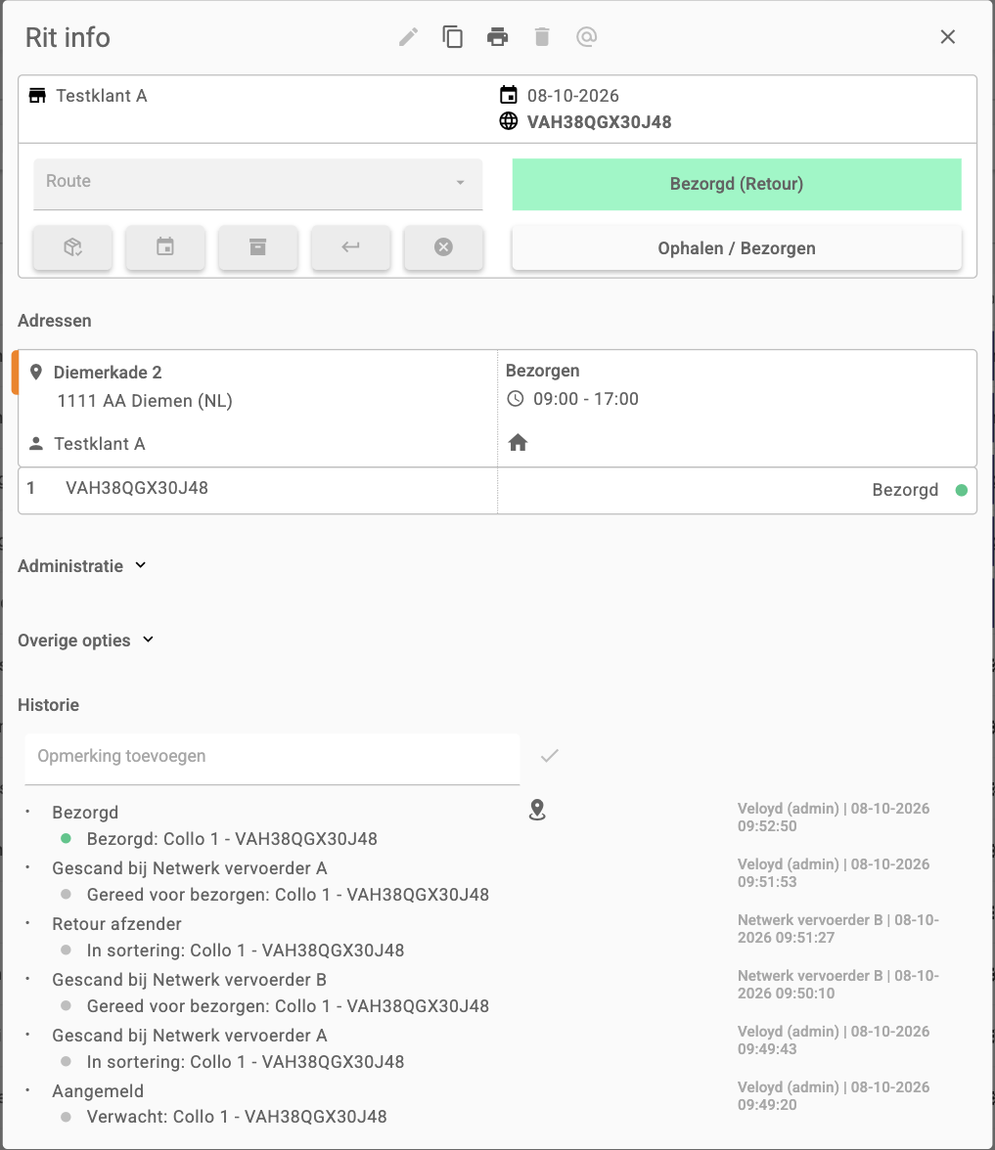Screen dimensions: 995x1150
Task: Click the clock icon beside 09:00 - 17:00
Action: [516, 398]
